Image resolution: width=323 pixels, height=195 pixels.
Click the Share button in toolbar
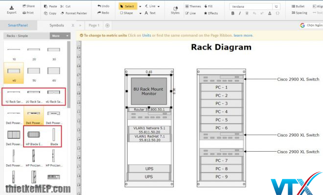click(30, 6)
